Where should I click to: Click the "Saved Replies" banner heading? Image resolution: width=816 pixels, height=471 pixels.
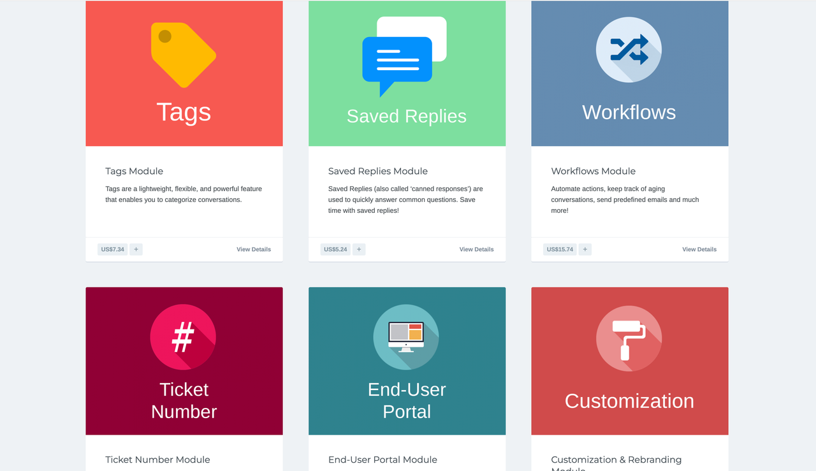pos(407,116)
